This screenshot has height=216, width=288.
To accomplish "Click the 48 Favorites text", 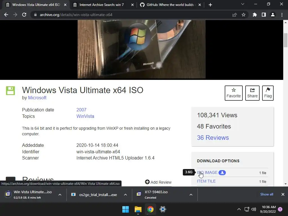I will [x=214, y=126].
